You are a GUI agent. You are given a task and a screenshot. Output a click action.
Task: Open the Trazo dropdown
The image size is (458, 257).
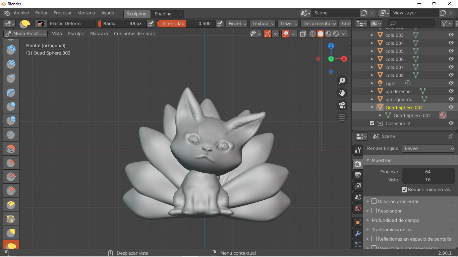[288, 24]
